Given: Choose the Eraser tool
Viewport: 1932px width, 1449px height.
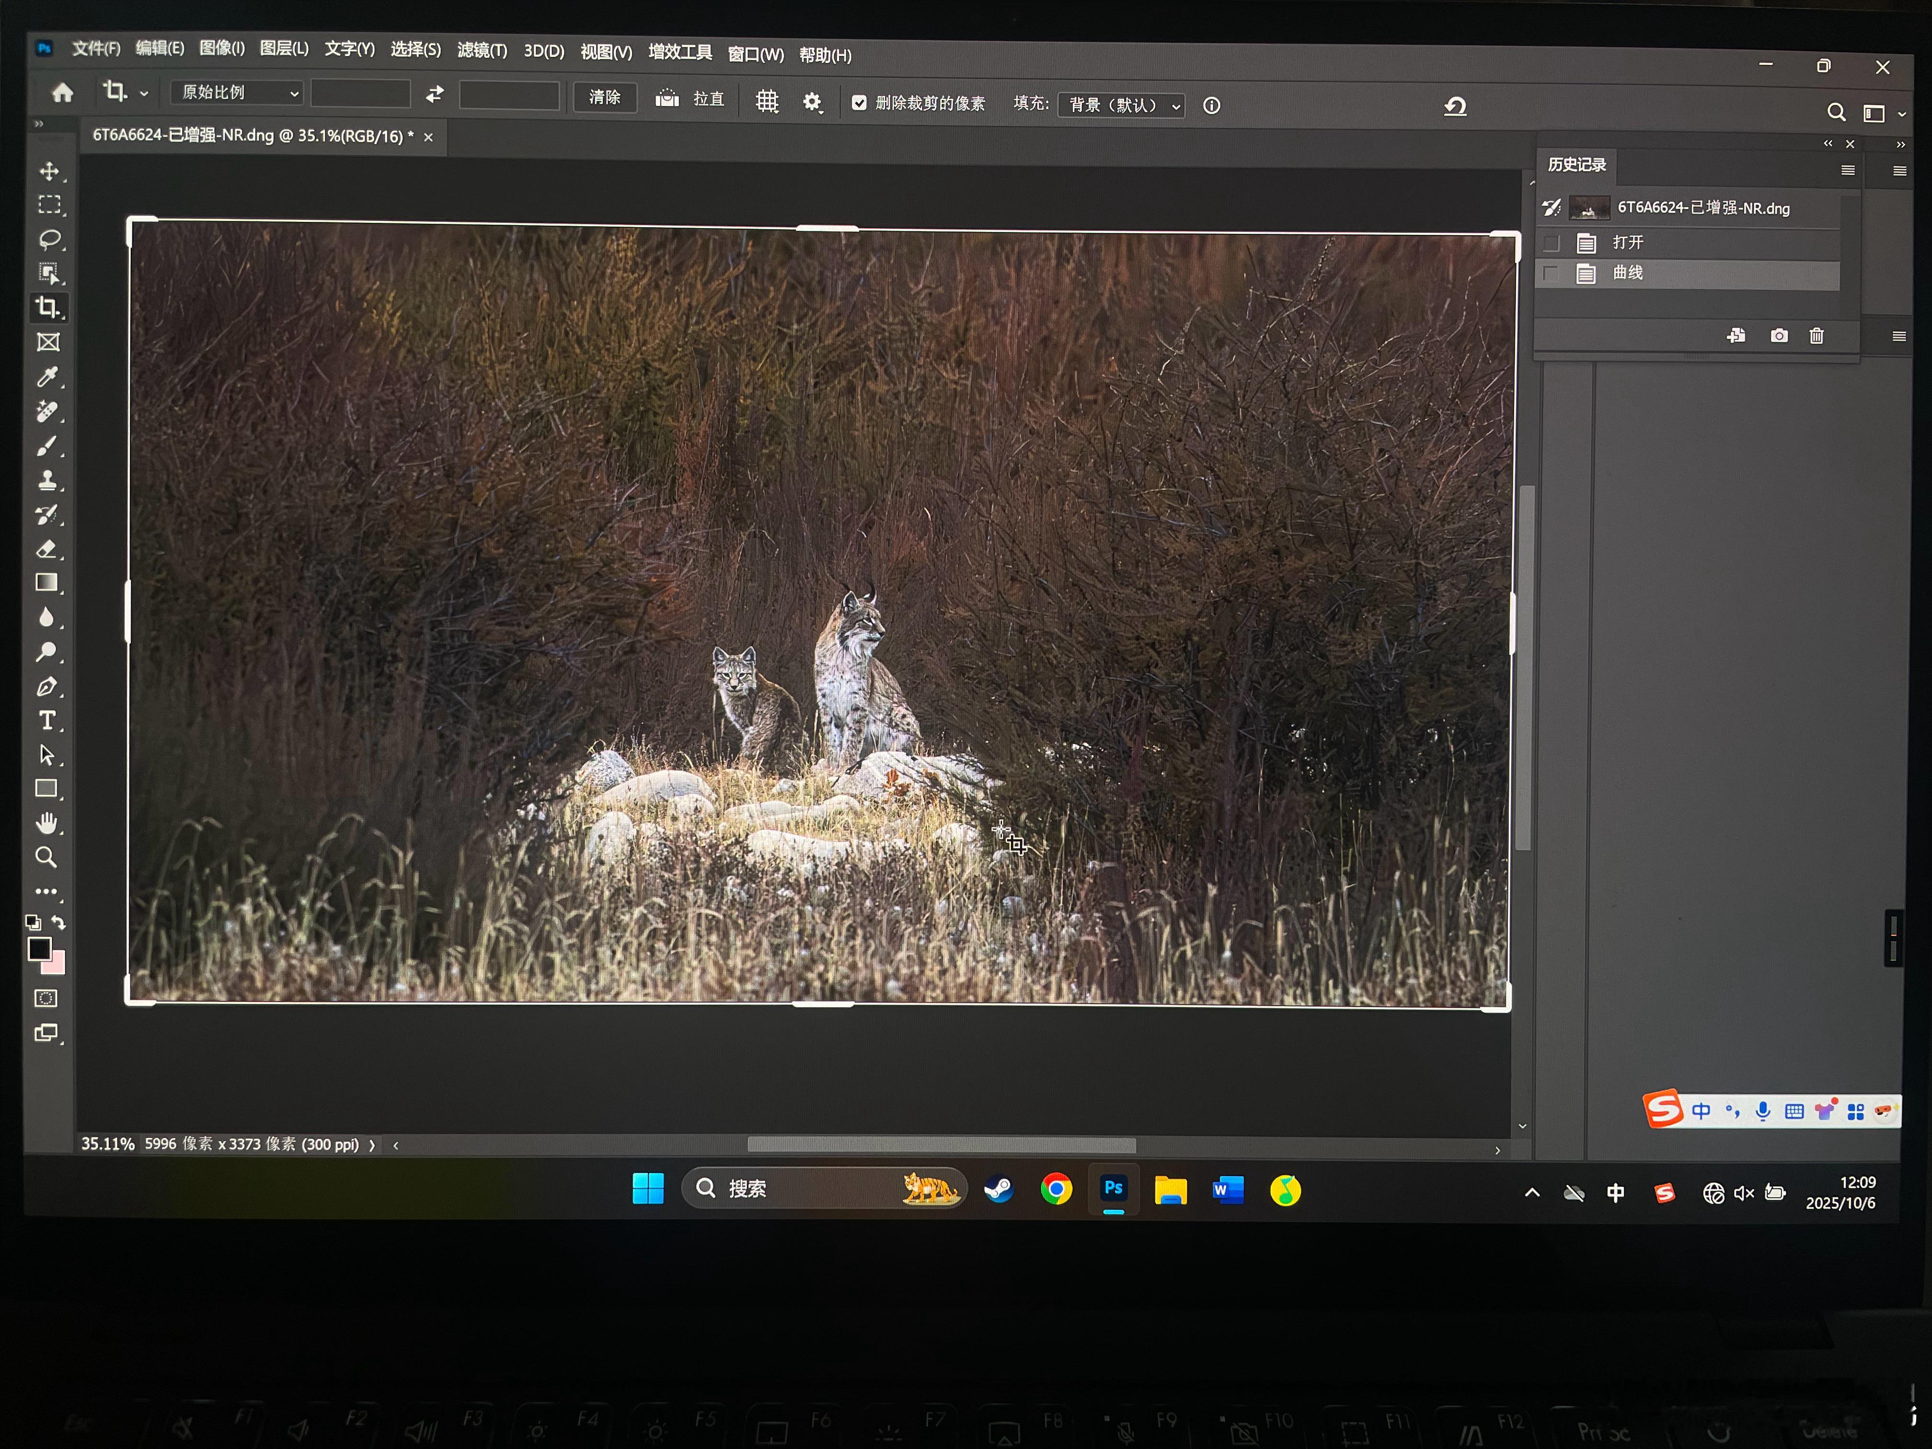Looking at the screenshot, I should tap(47, 550).
